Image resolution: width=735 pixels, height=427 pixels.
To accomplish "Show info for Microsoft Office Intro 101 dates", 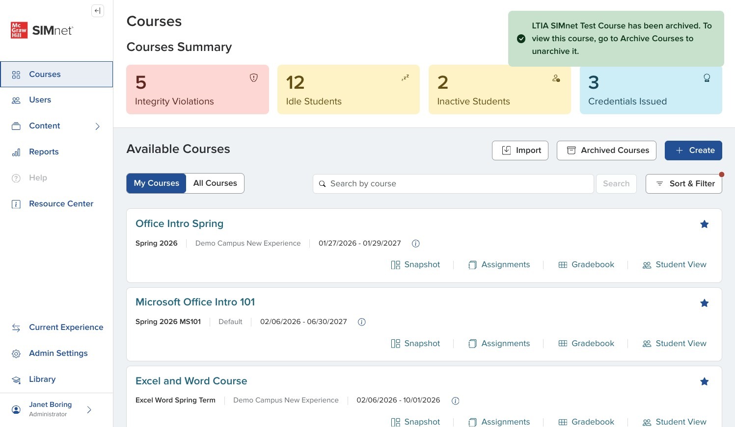I will click(362, 322).
